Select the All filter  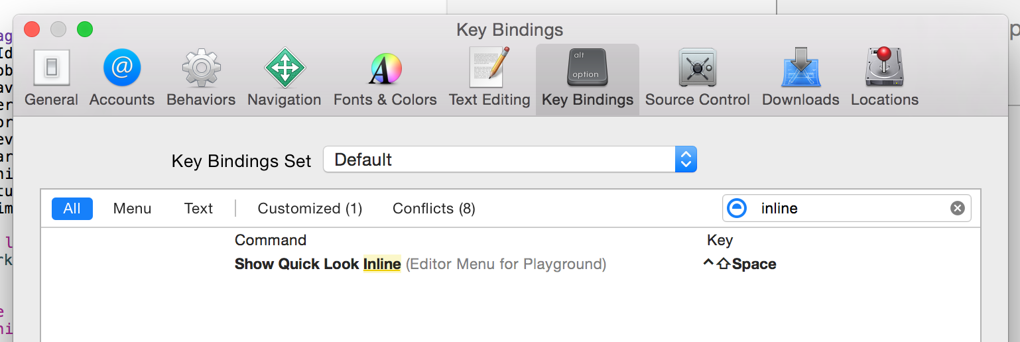coord(72,209)
